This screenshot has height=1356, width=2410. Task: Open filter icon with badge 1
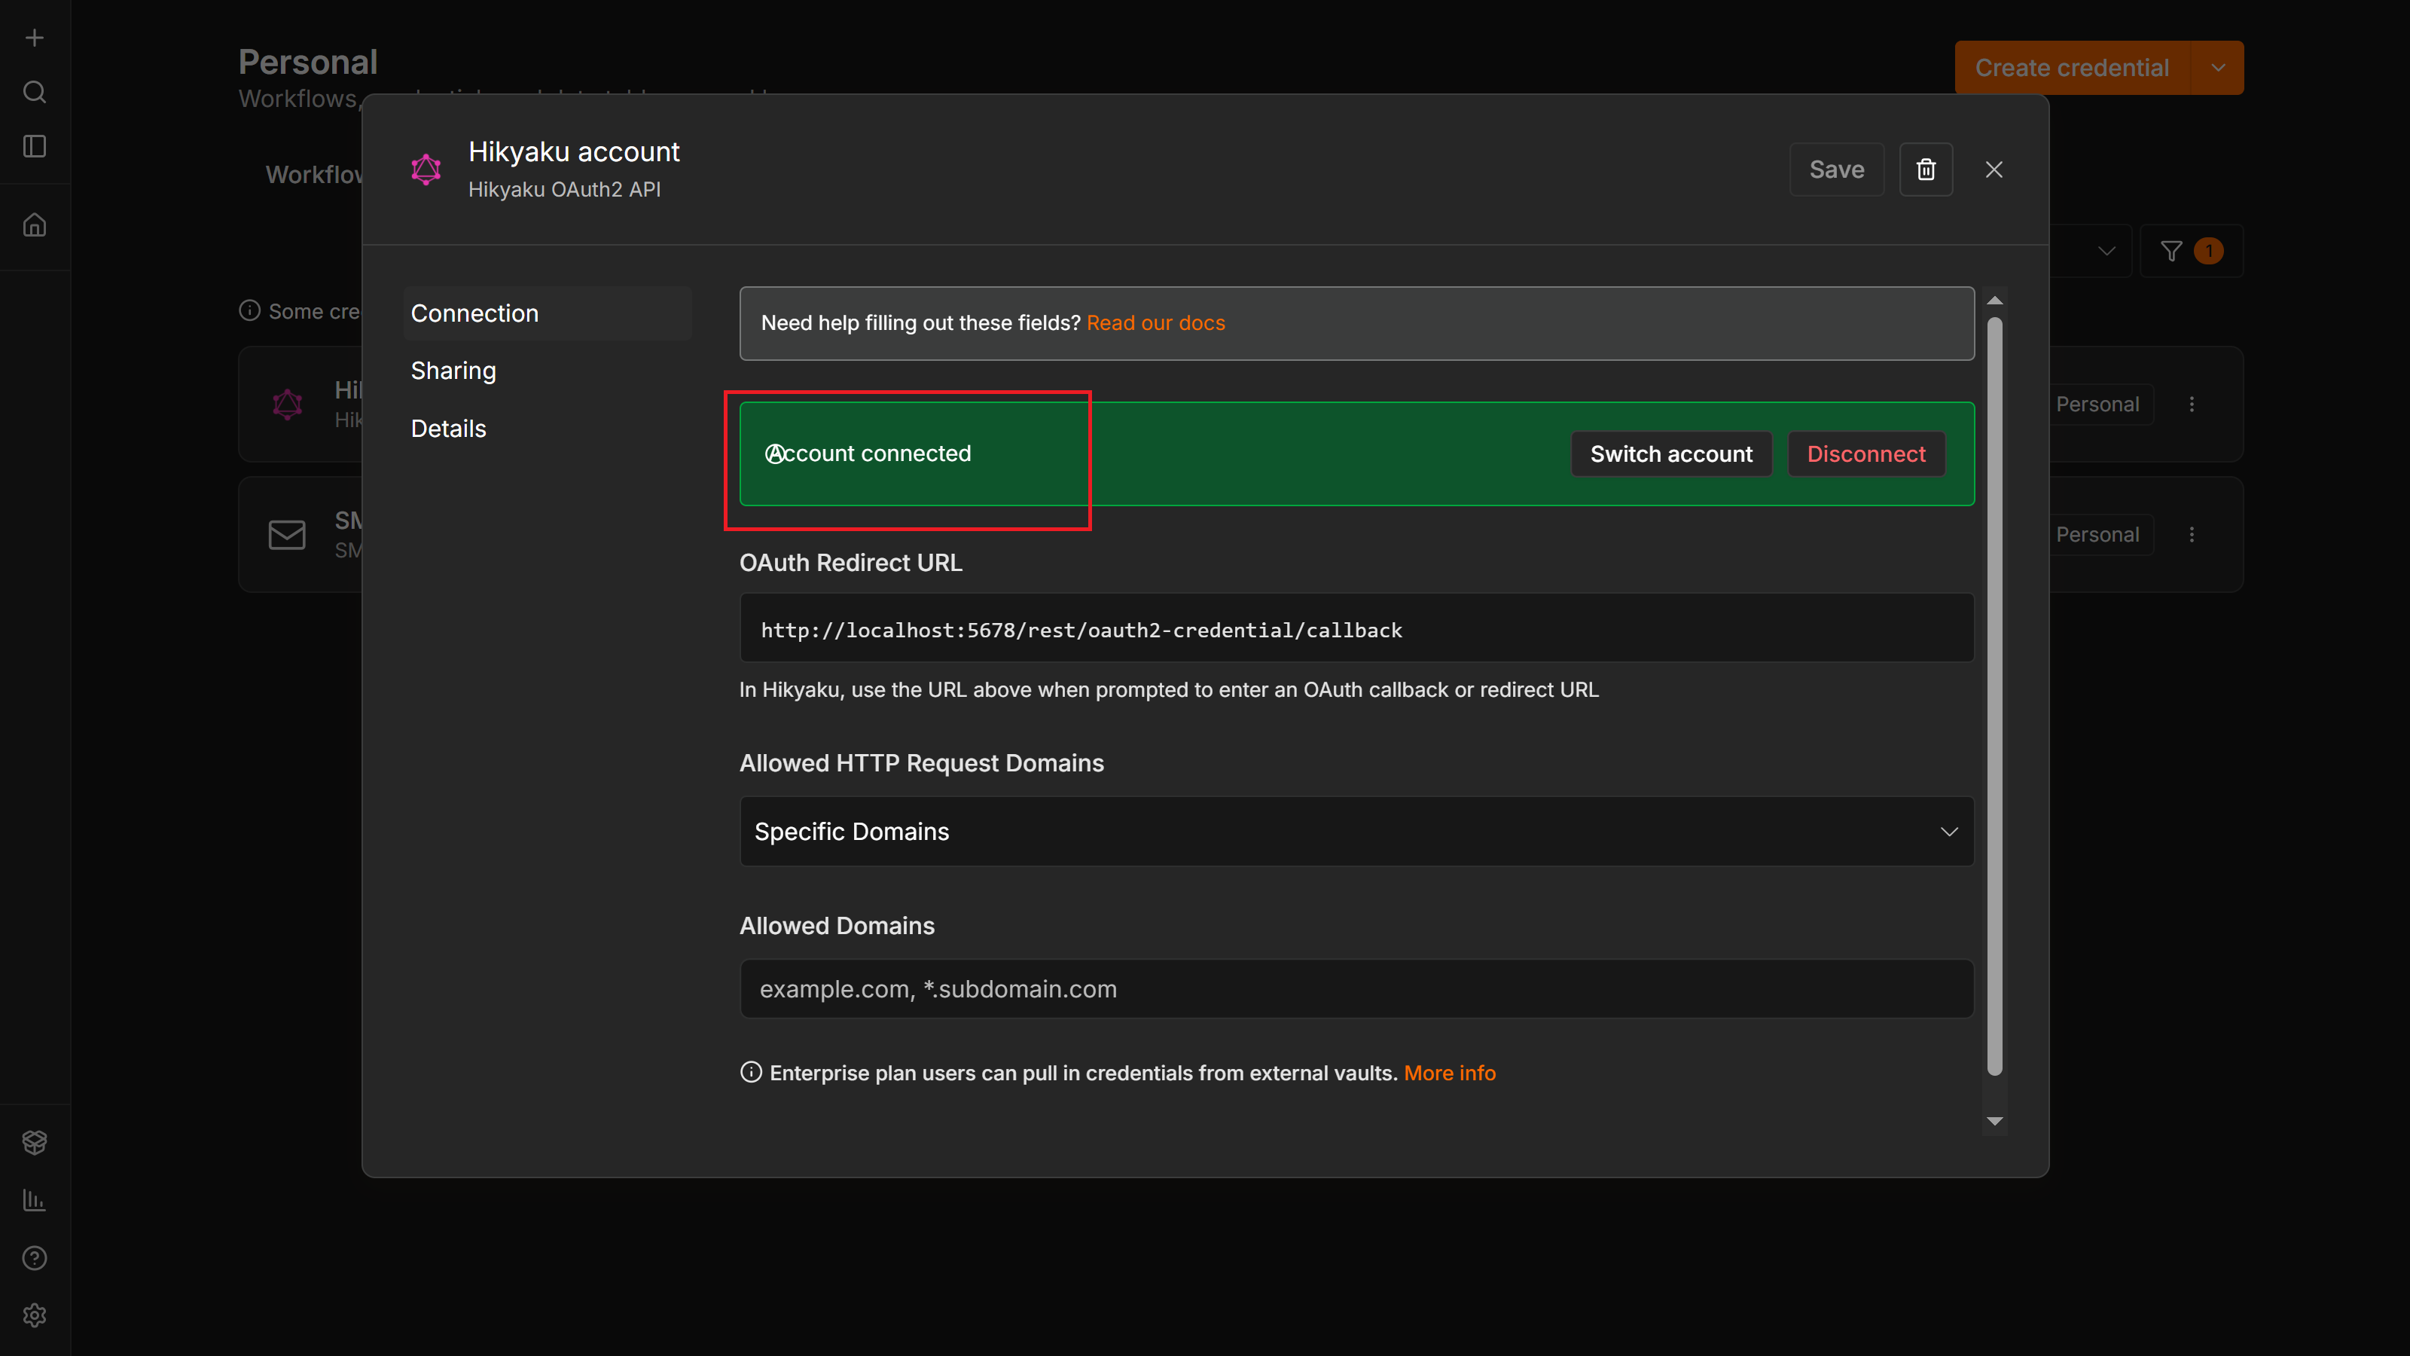click(x=2190, y=251)
